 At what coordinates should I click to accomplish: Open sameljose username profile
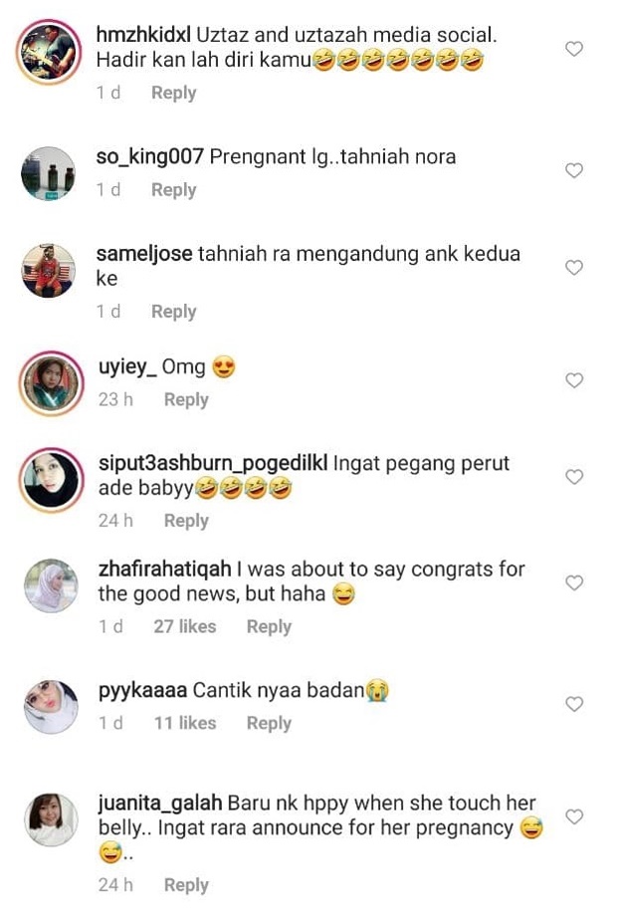click(144, 254)
